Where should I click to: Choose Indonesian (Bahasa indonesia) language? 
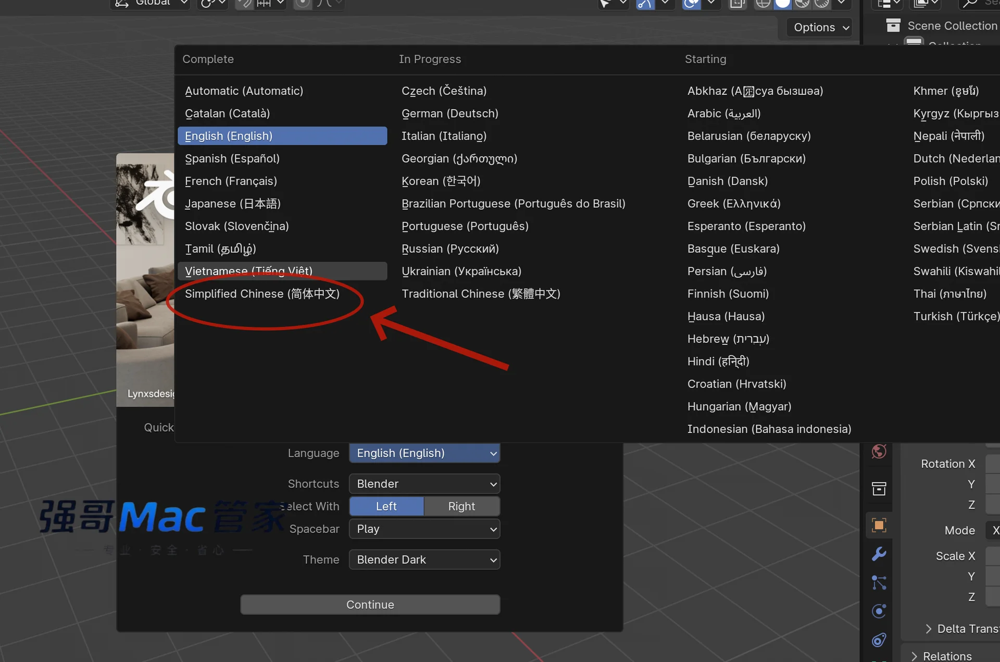(769, 429)
